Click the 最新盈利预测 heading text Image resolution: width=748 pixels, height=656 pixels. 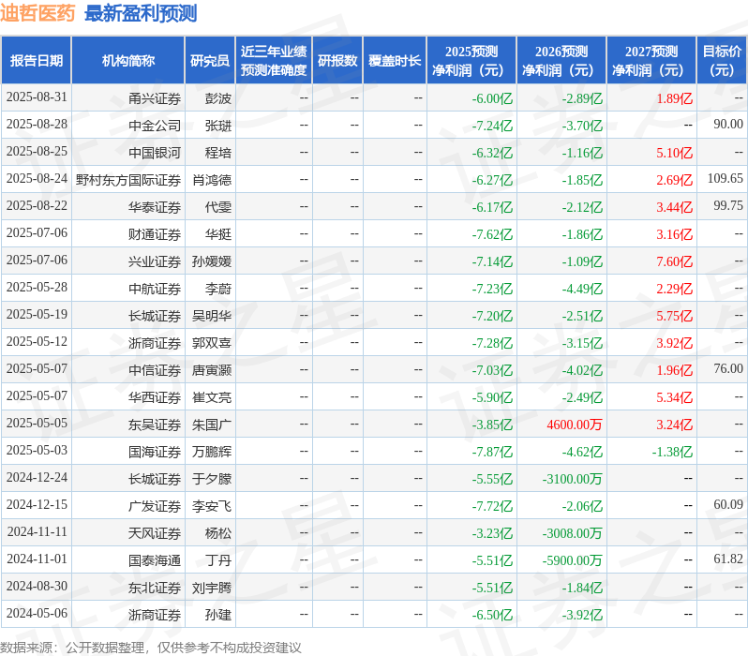click(141, 13)
